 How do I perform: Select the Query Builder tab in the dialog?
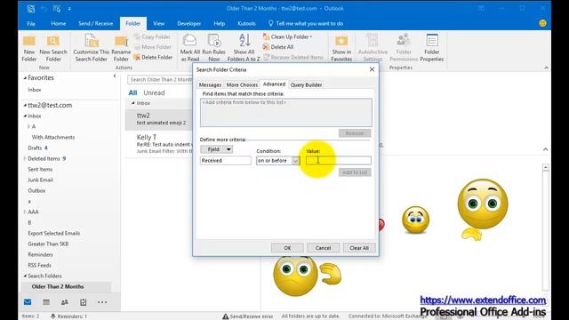click(306, 85)
